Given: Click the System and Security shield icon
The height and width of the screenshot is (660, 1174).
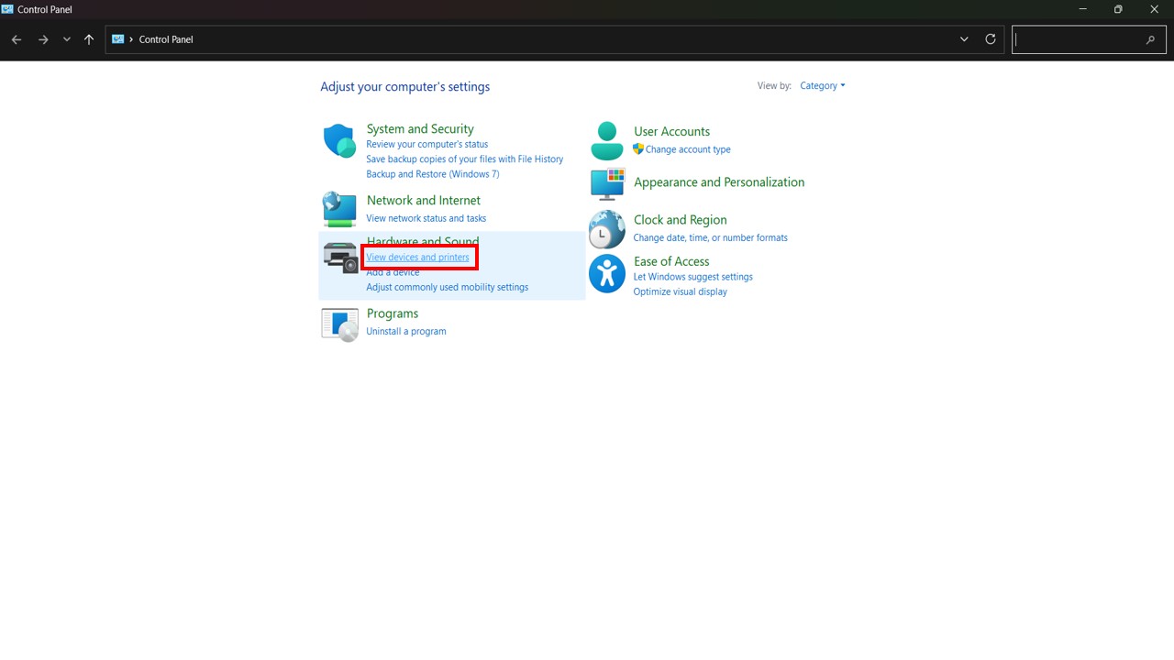Looking at the screenshot, I should click(339, 141).
